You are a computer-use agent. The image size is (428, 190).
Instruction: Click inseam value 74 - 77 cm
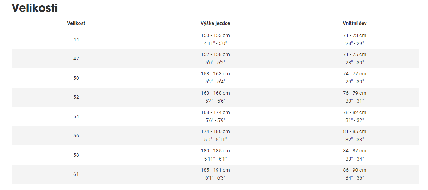coord(354,74)
